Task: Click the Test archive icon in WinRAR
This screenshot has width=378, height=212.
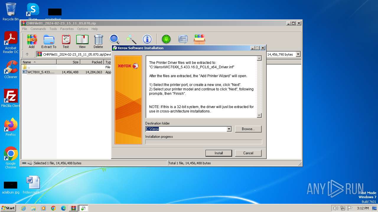Action: click(x=66, y=41)
